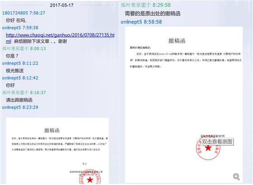Select the 你好 在吗 greeting message

16,20
